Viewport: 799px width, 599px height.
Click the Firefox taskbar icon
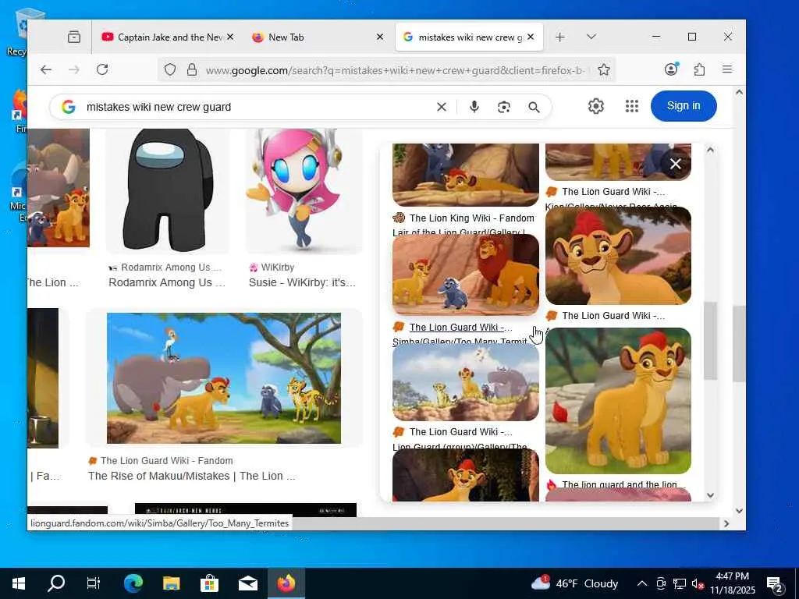tap(286, 583)
